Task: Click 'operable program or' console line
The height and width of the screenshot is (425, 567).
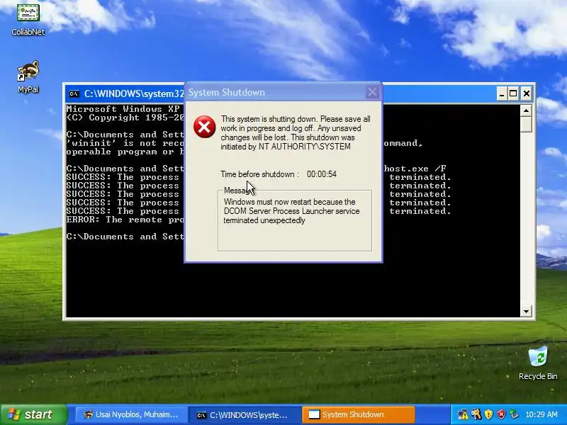Action: [120, 152]
